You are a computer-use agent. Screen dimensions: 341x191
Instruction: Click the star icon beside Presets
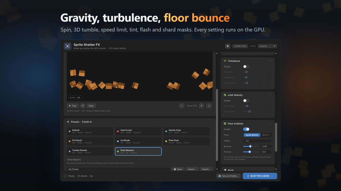coord(68,122)
